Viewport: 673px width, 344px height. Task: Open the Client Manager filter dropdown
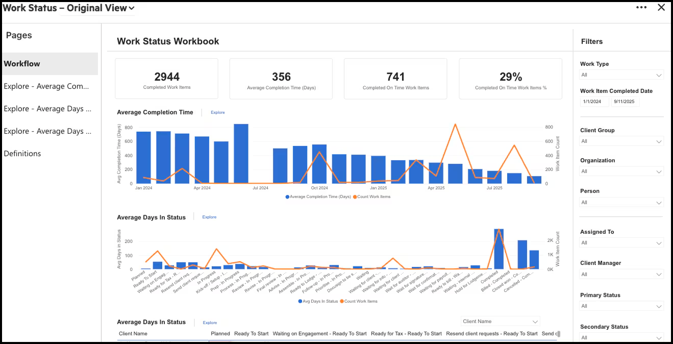(x=621, y=274)
